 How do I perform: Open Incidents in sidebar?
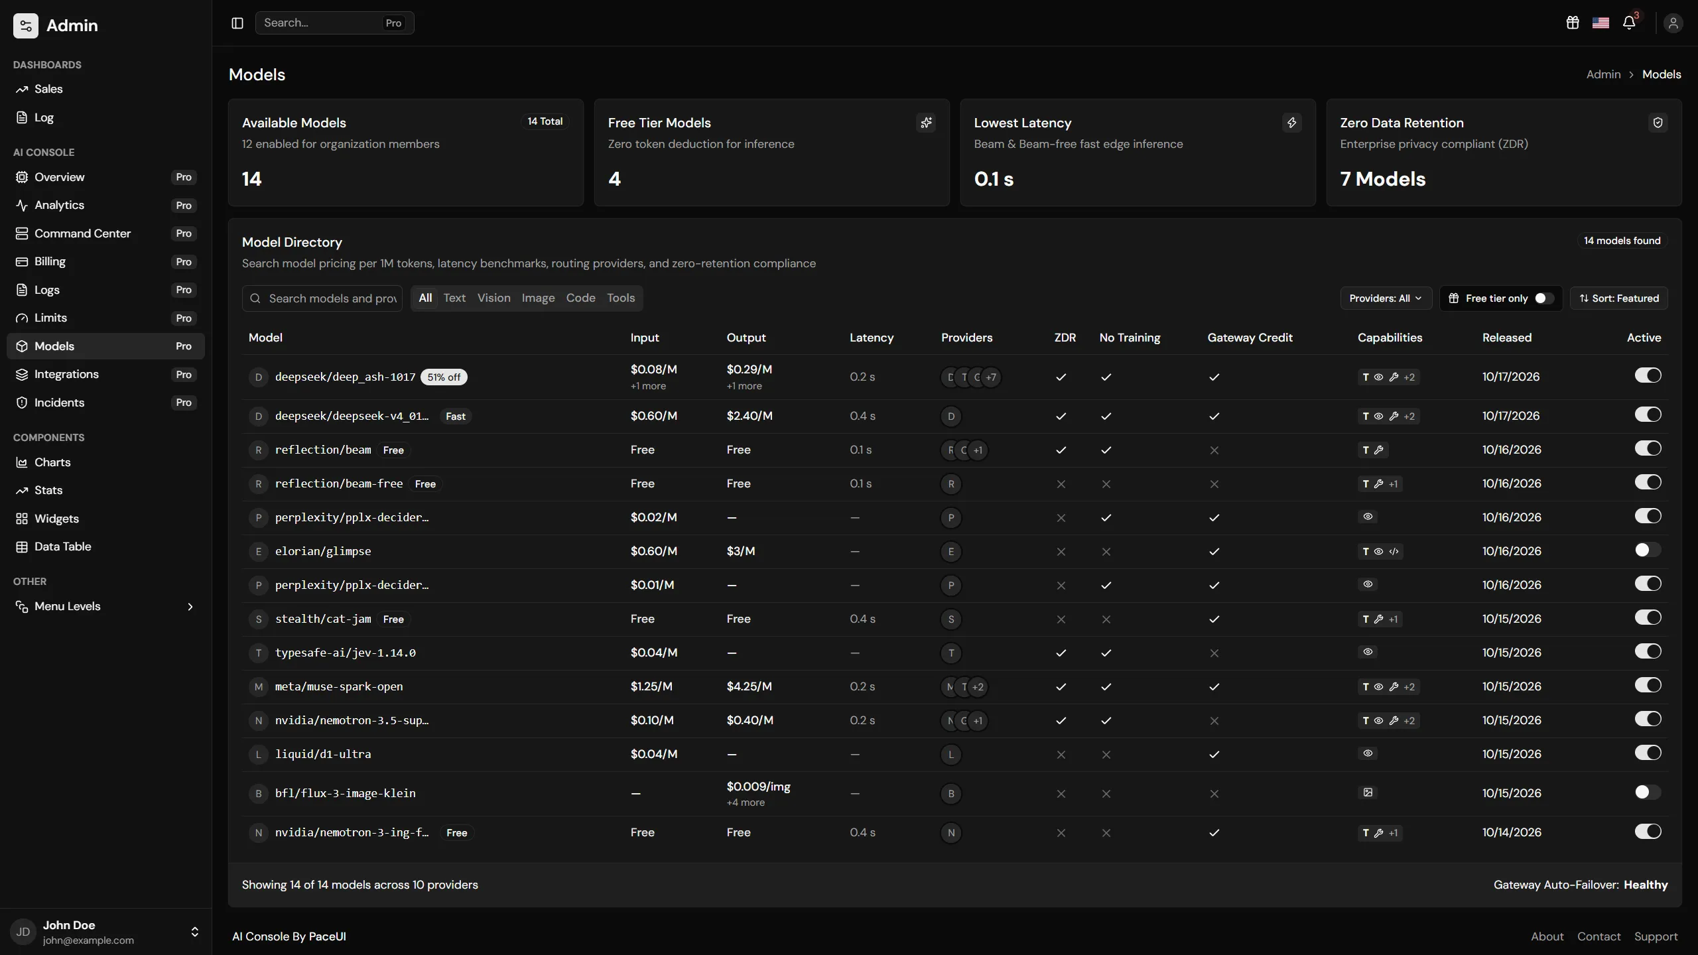[105, 403]
